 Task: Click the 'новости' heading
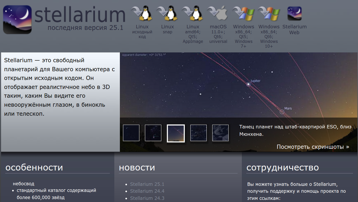(x=137, y=167)
